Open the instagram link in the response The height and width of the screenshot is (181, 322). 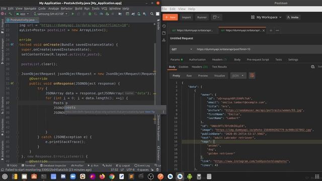[251, 161]
